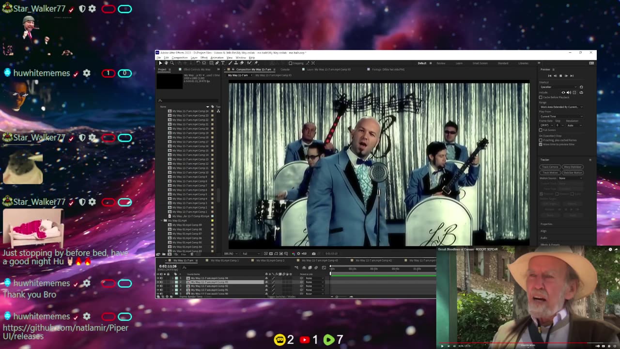Click the Track Camera button
620x349 pixels.
tap(550, 167)
